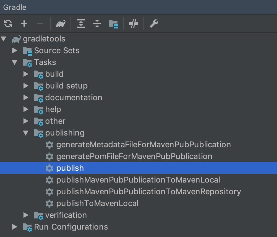Click the minus detach project icon
This screenshot has width=277, height=237.
40,24
